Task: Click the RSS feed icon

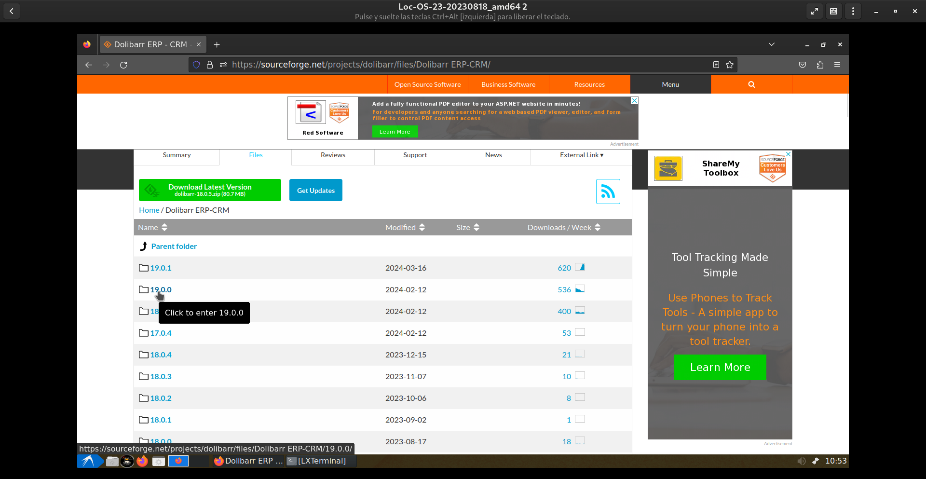Action: click(x=608, y=192)
